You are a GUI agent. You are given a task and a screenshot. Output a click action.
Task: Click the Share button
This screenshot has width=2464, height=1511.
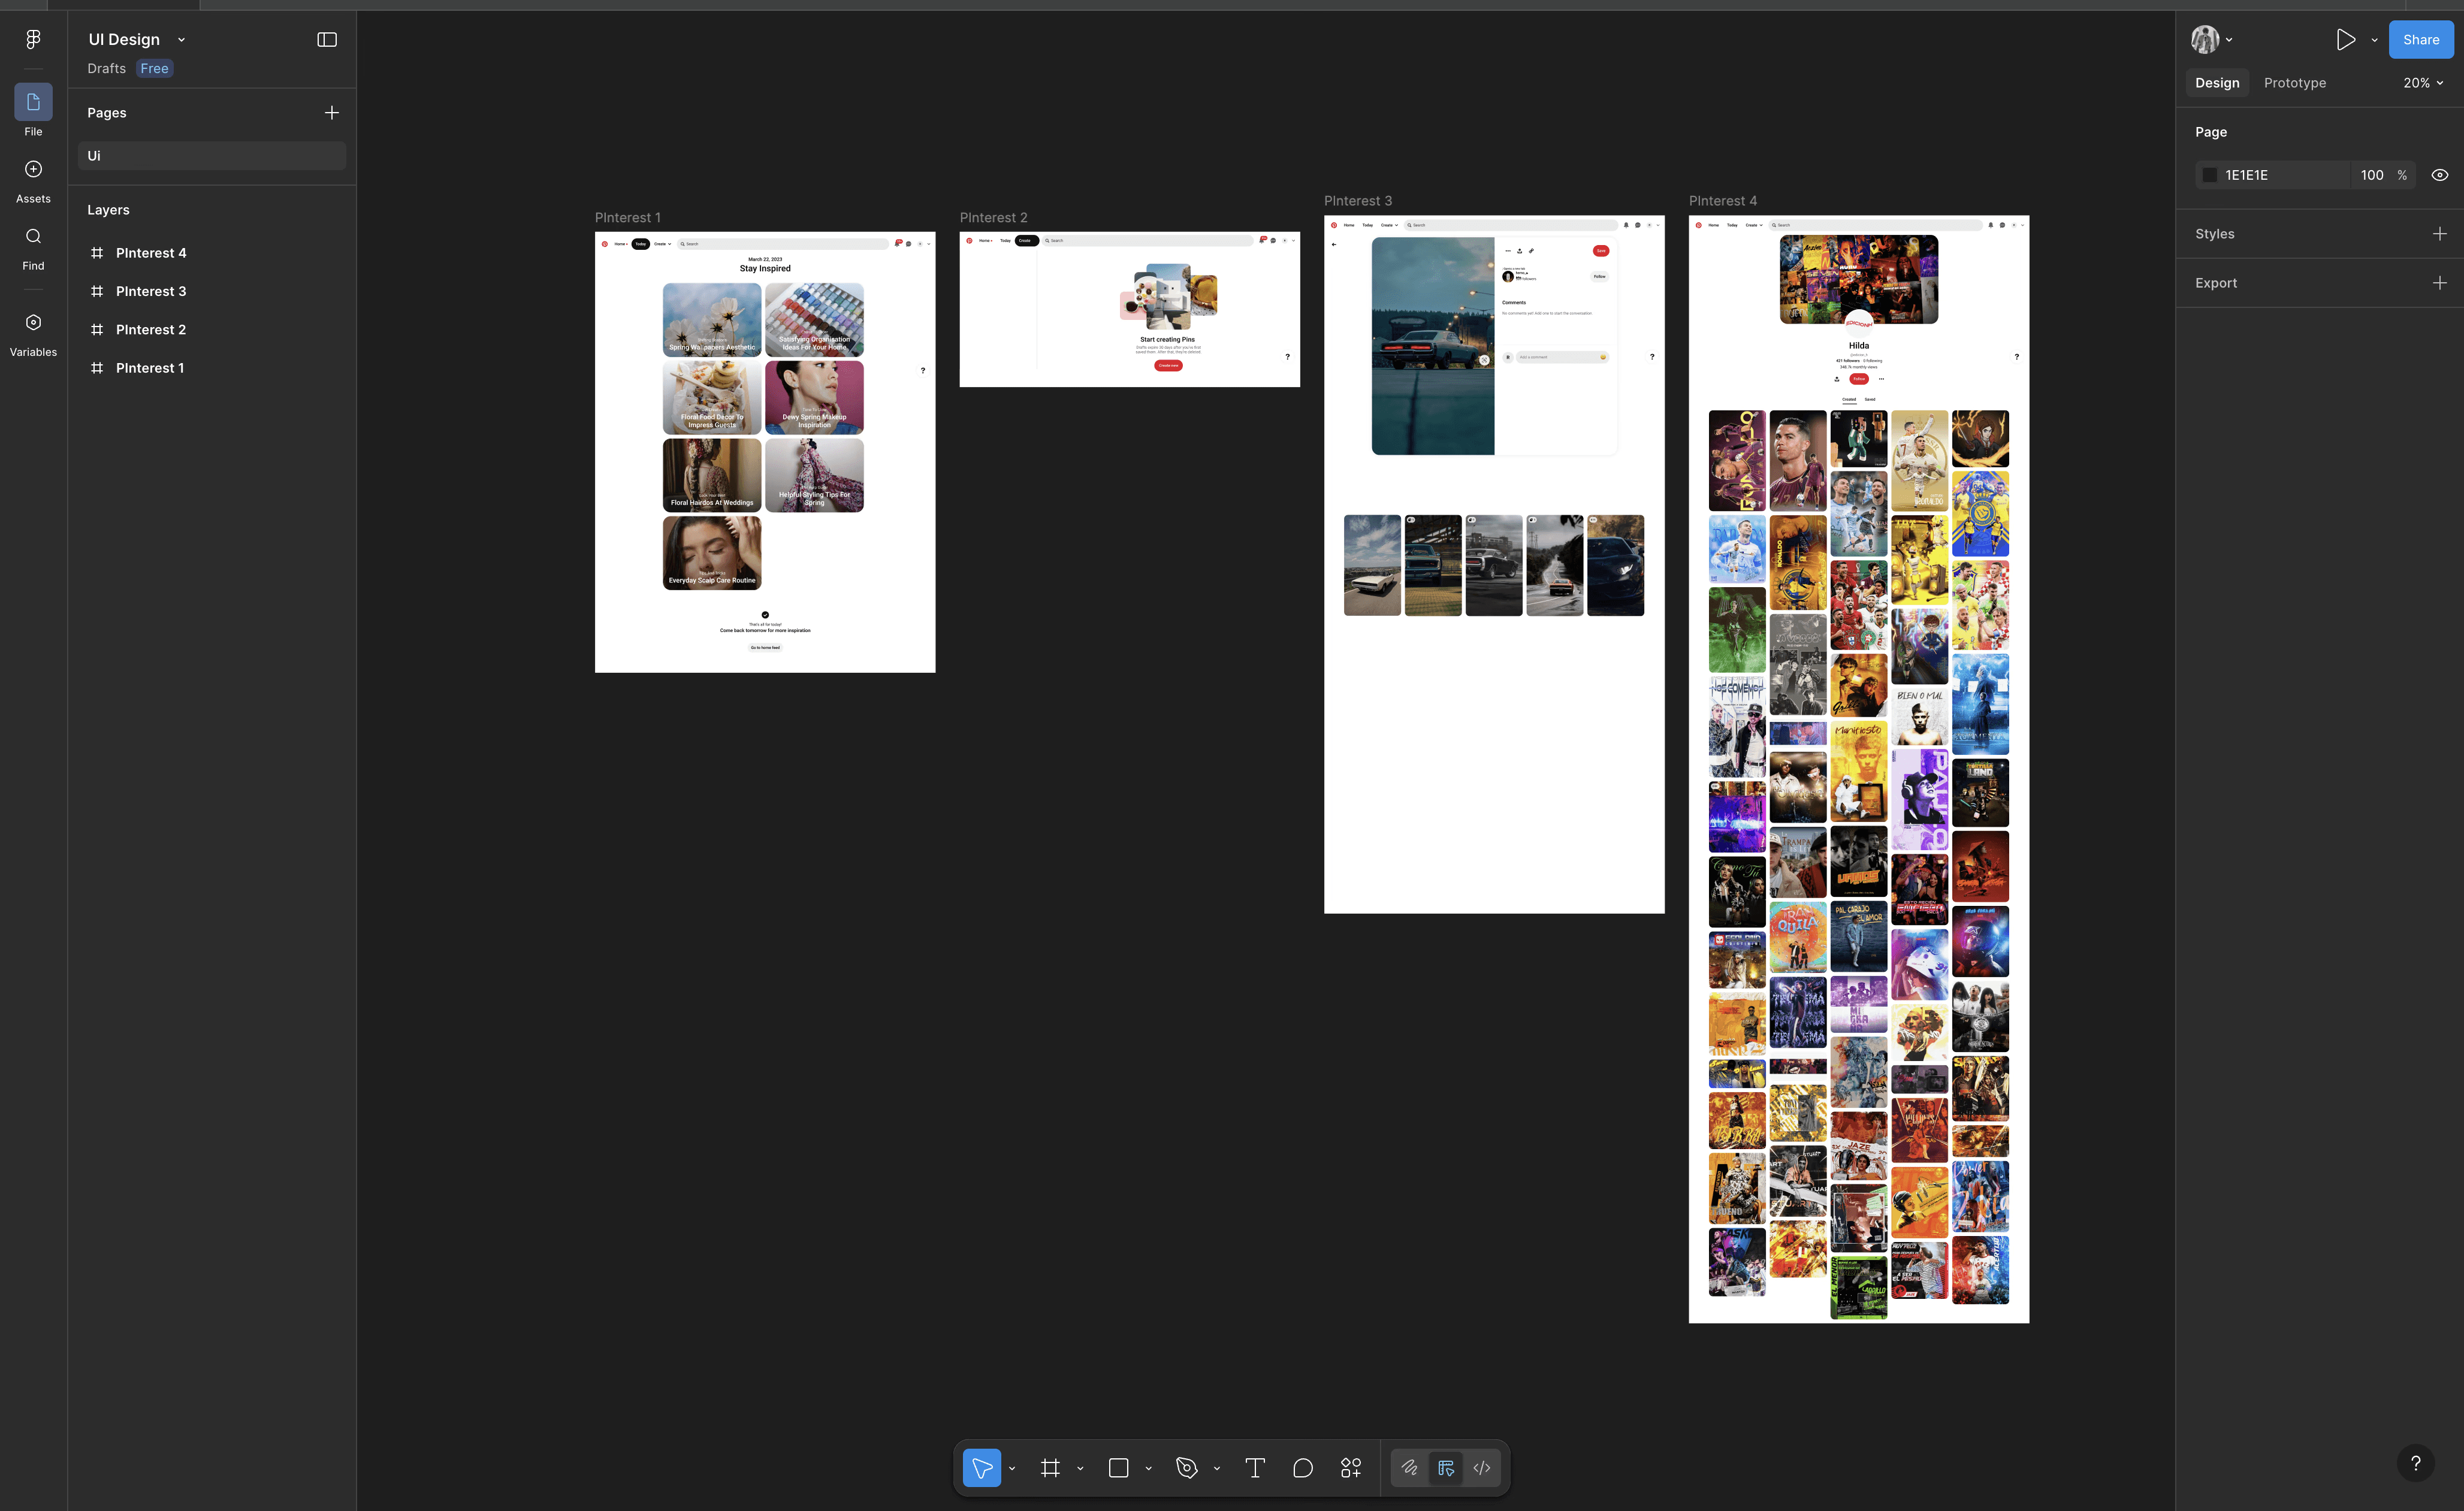click(2420, 40)
